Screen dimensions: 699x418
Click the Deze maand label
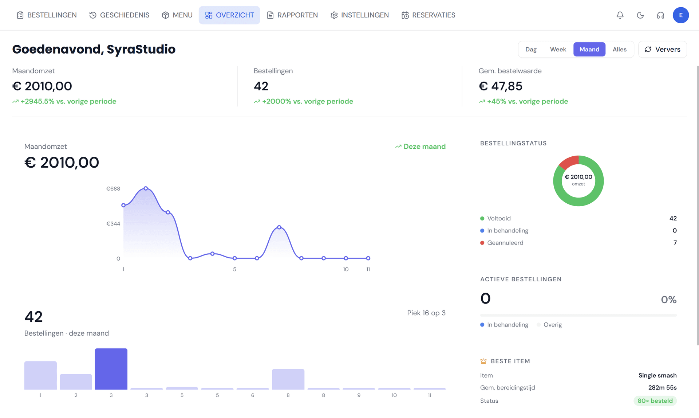coord(424,147)
